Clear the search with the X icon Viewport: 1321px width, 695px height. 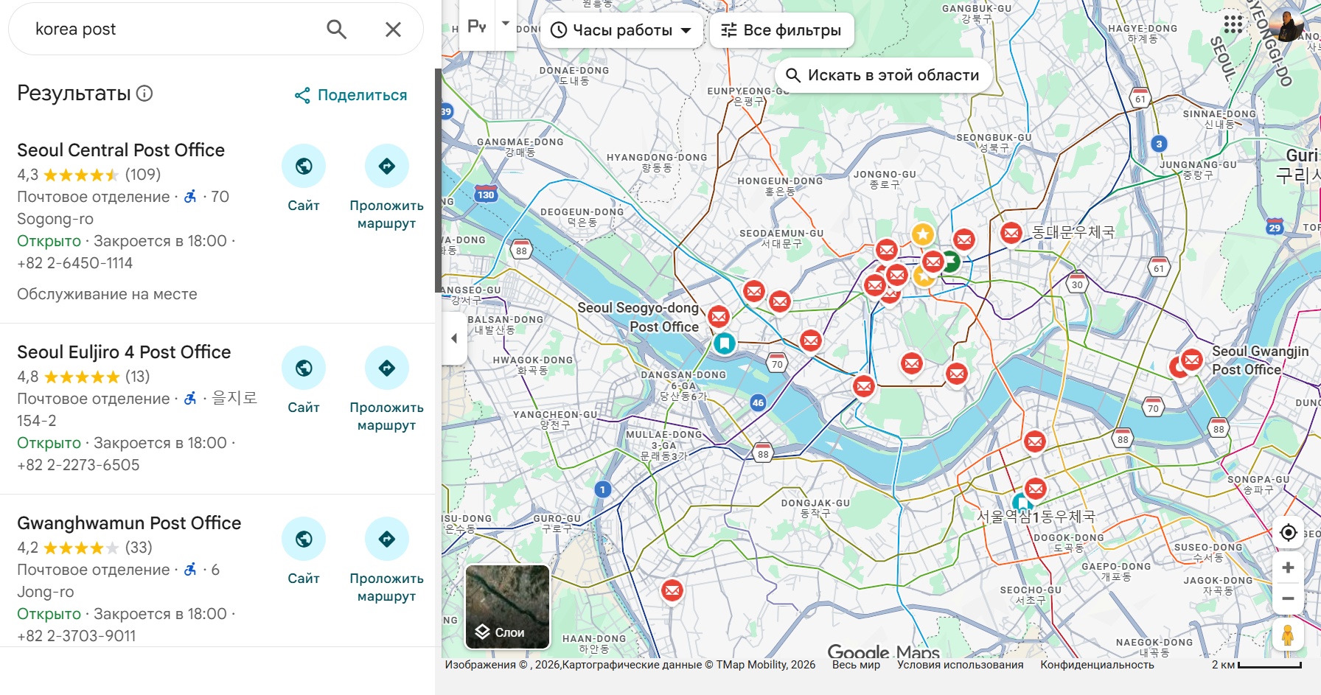point(393,29)
